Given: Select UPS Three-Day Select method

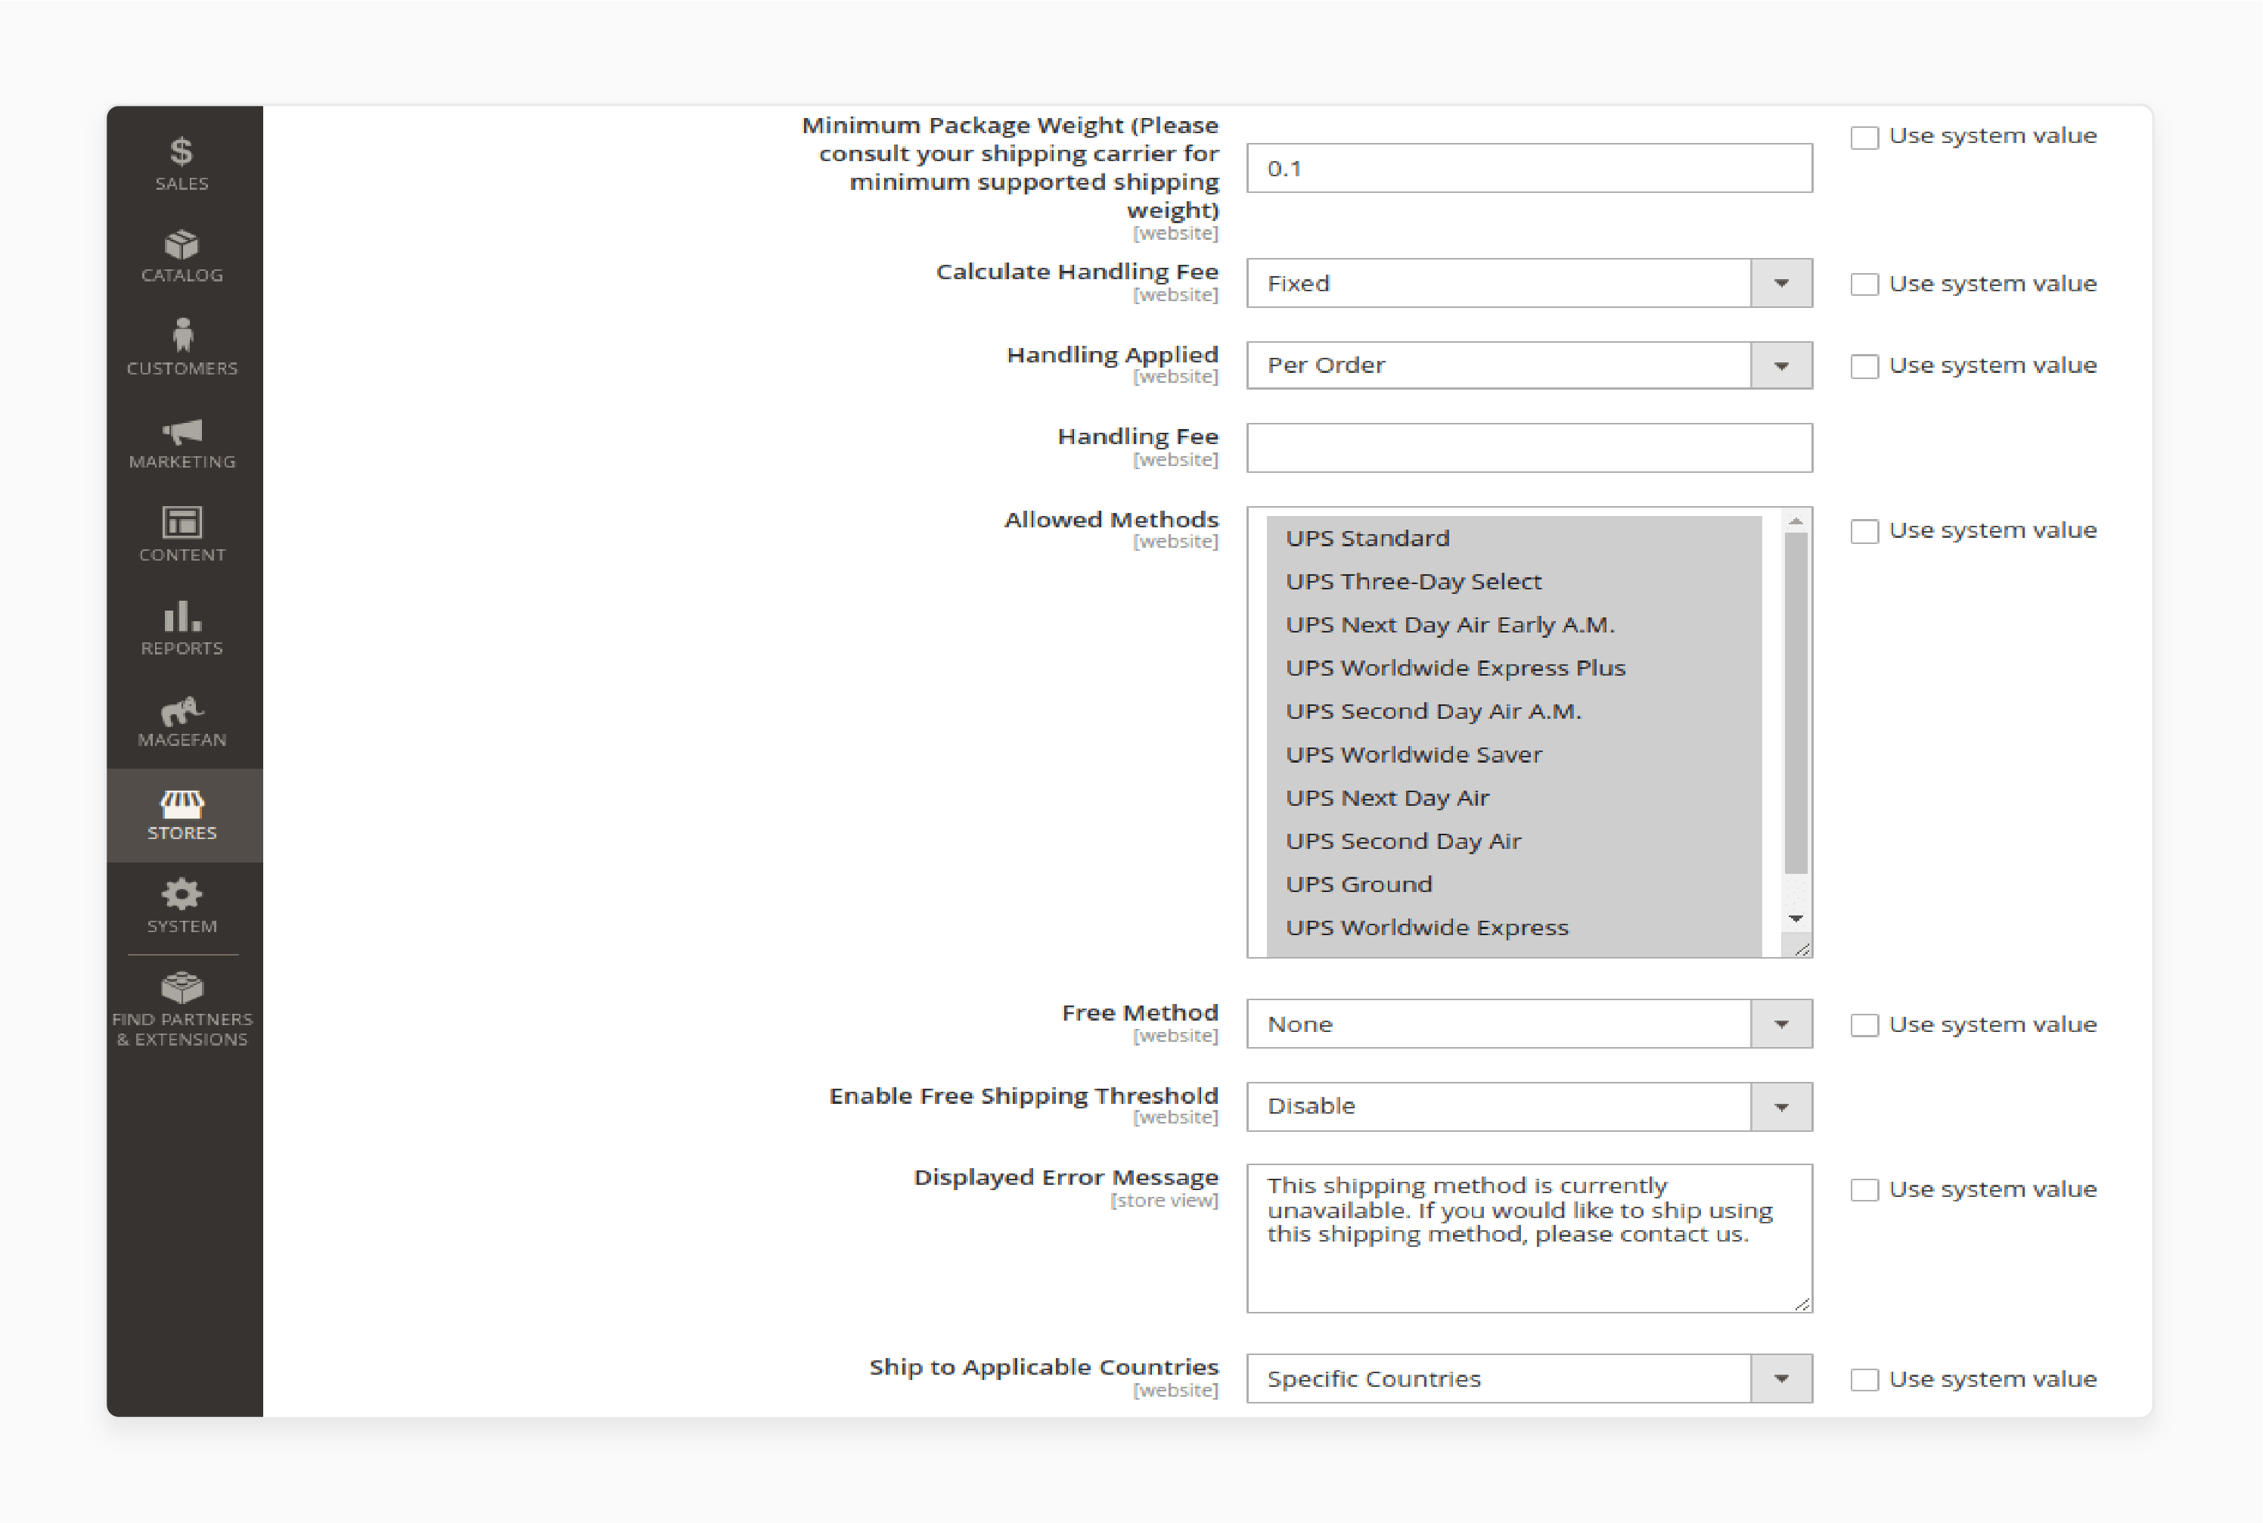Looking at the screenshot, I should 1513,581.
